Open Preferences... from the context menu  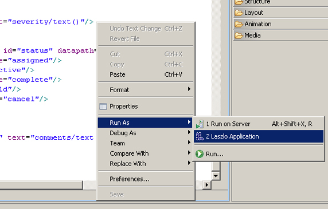(x=146, y=179)
